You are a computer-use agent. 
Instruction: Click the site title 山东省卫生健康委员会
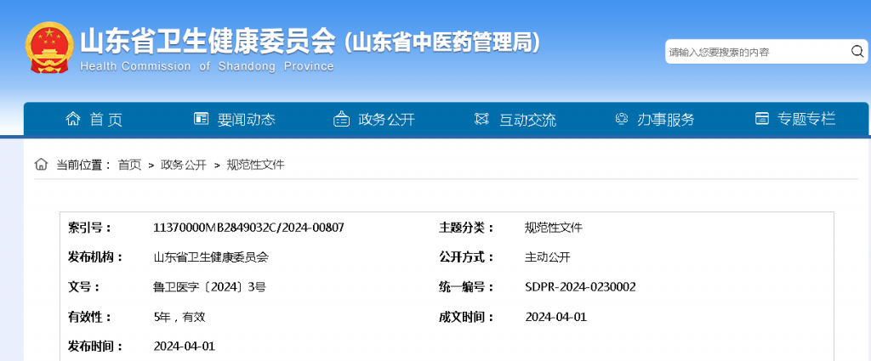208,42
